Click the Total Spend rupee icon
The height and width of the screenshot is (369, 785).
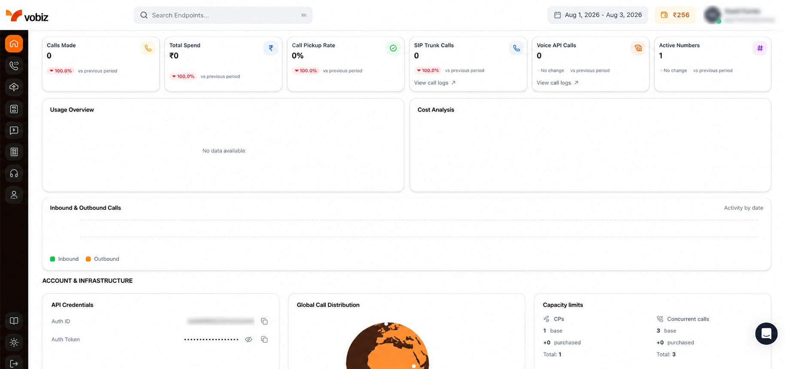click(x=271, y=48)
